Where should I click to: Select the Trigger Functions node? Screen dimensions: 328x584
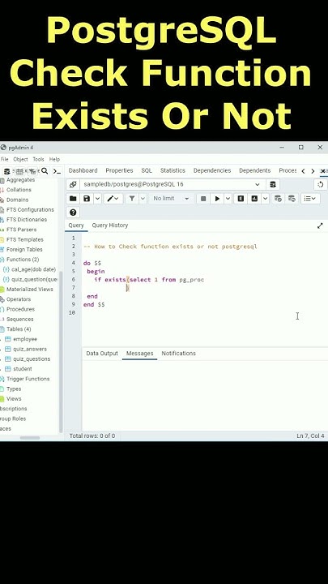(x=28, y=379)
